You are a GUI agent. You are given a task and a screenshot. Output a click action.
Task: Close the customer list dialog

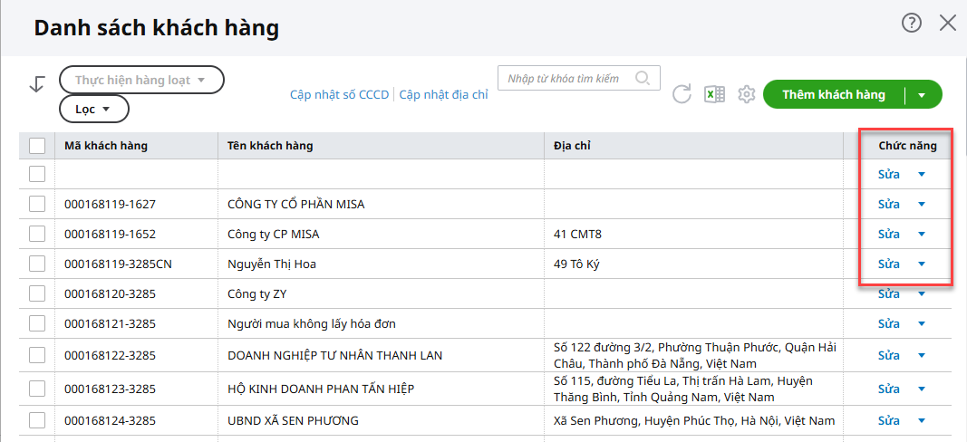tap(948, 24)
